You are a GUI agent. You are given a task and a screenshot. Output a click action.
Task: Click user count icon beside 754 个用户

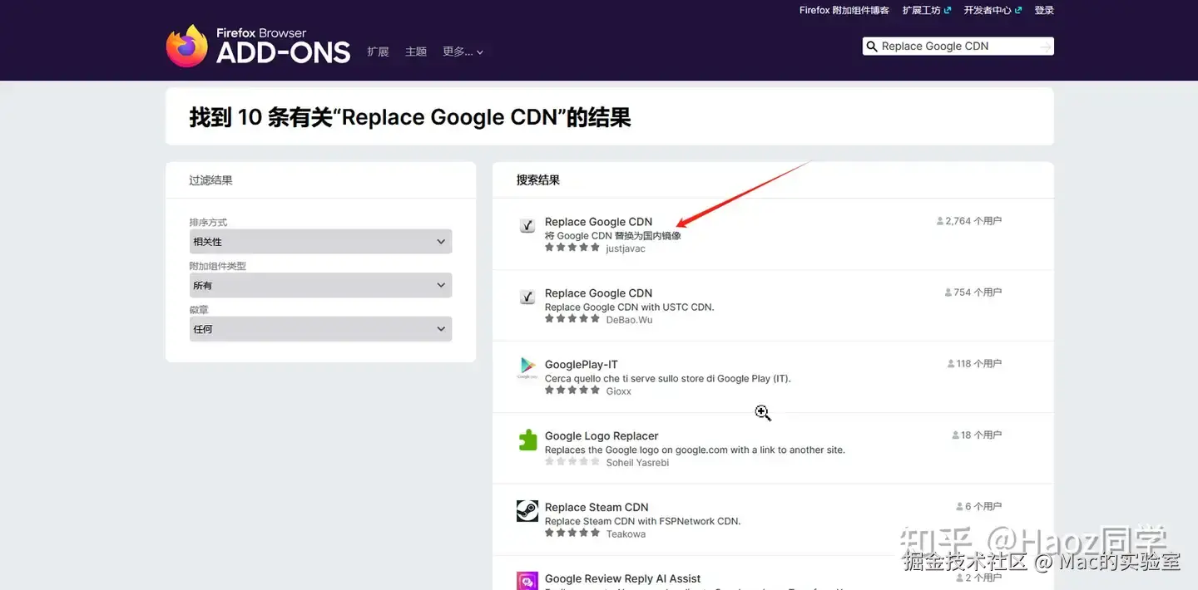(x=948, y=293)
